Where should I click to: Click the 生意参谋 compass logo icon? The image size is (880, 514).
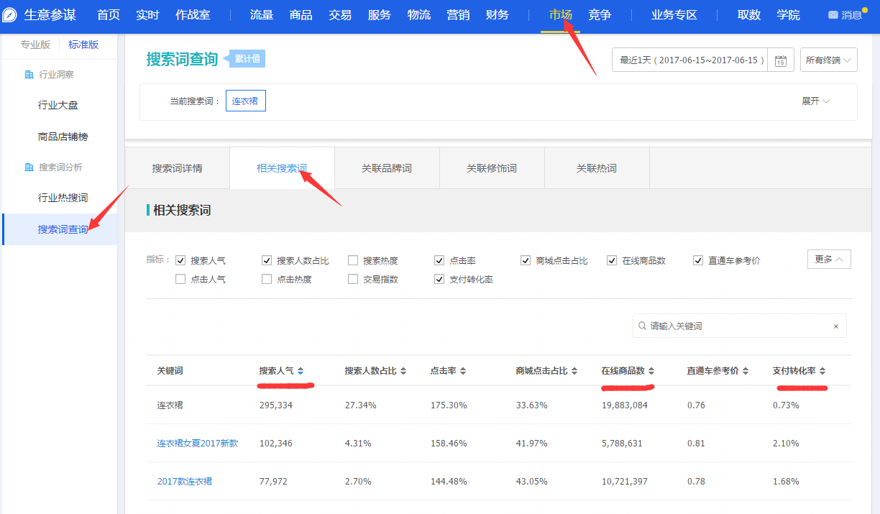tap(10, 15)
